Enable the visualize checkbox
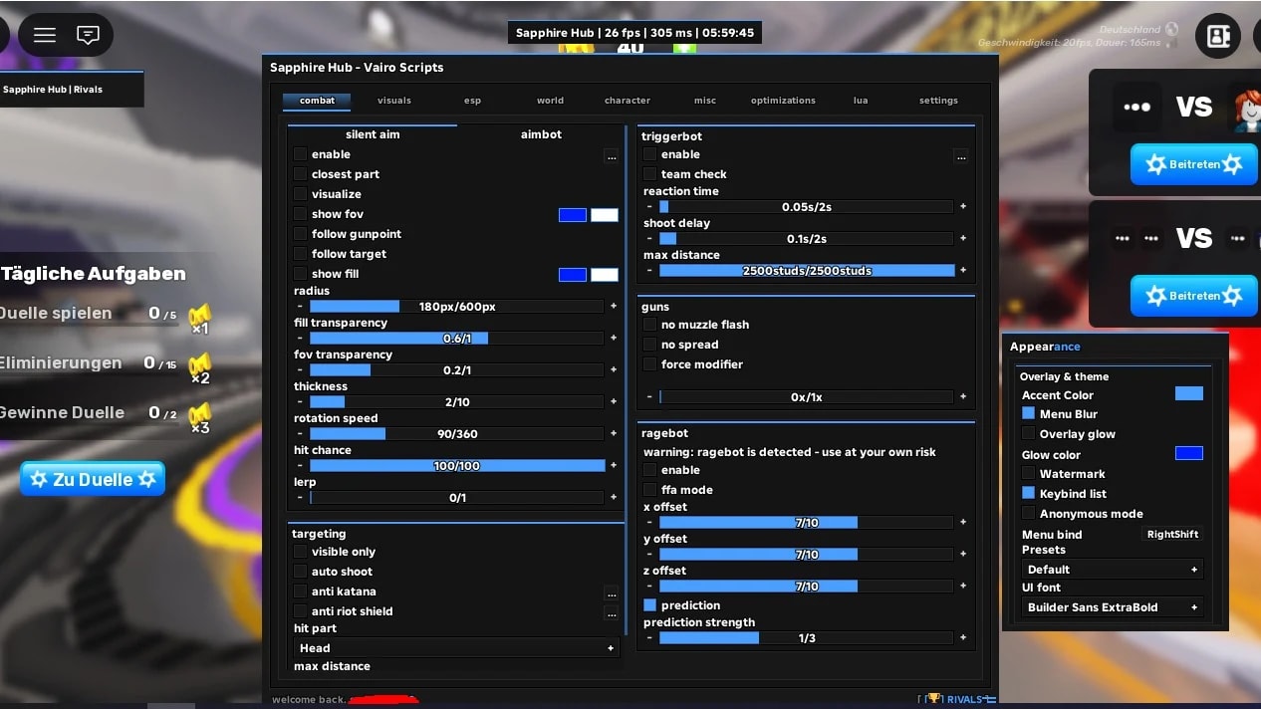Screen dimensions: 1261x709 300,194
